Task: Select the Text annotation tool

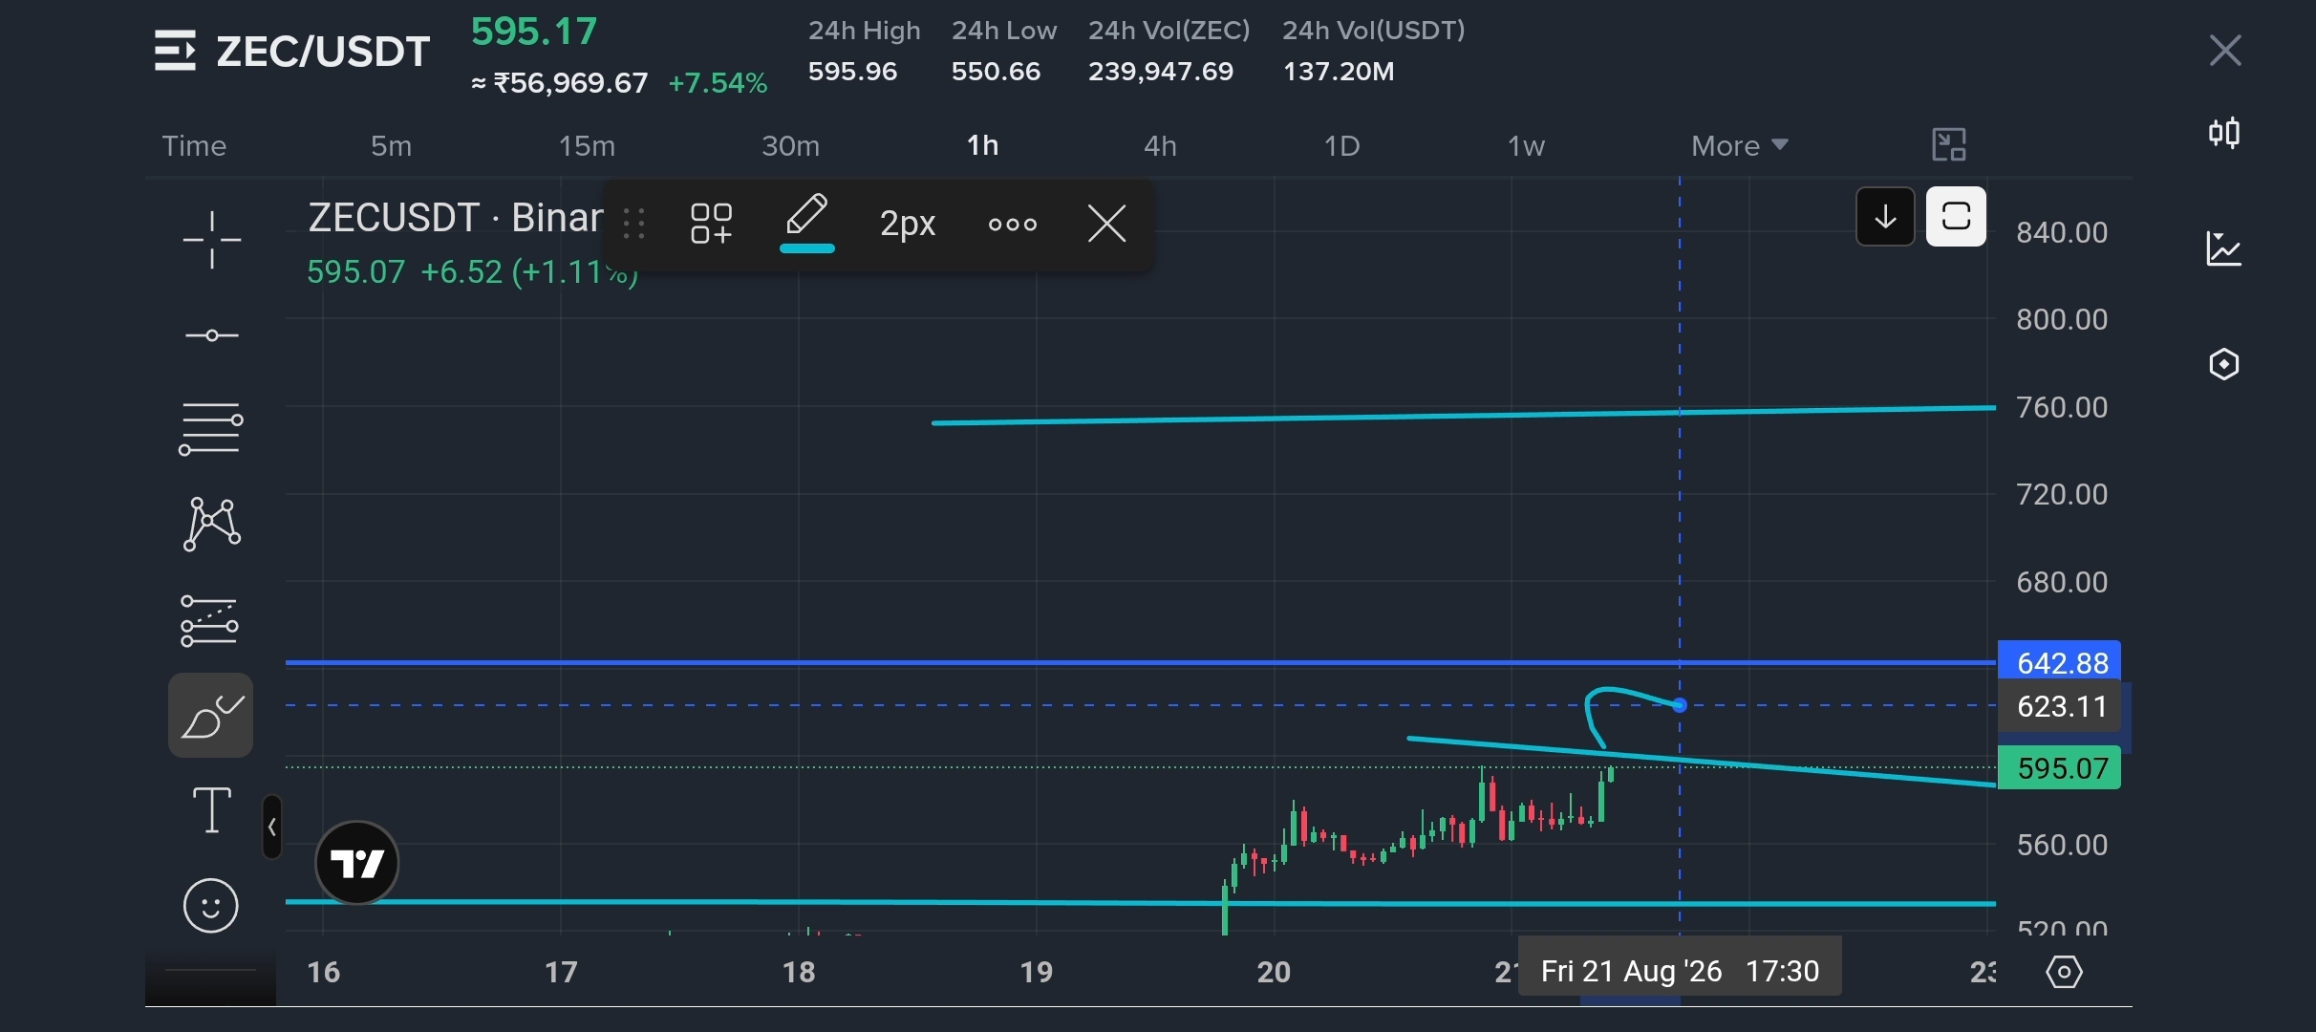Action: coord(211,810)
